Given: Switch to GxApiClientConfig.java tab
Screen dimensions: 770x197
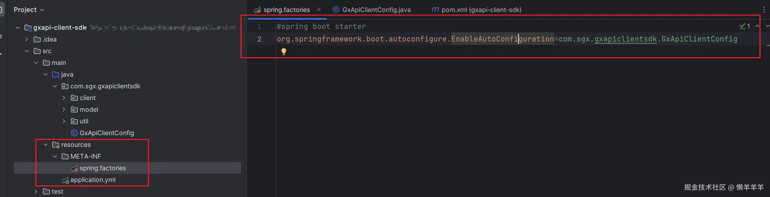Looking at the screenshot, I should (376, 10).
